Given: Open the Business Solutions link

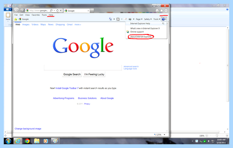Looking at the screenshot, I should click(x=87, y=98).
